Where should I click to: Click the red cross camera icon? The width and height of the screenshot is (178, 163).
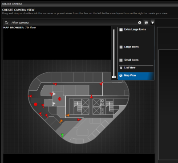[60, 99]
